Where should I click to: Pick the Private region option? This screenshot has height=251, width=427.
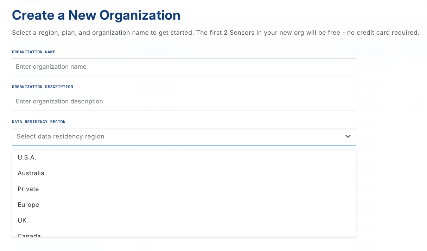click(28, 189)
